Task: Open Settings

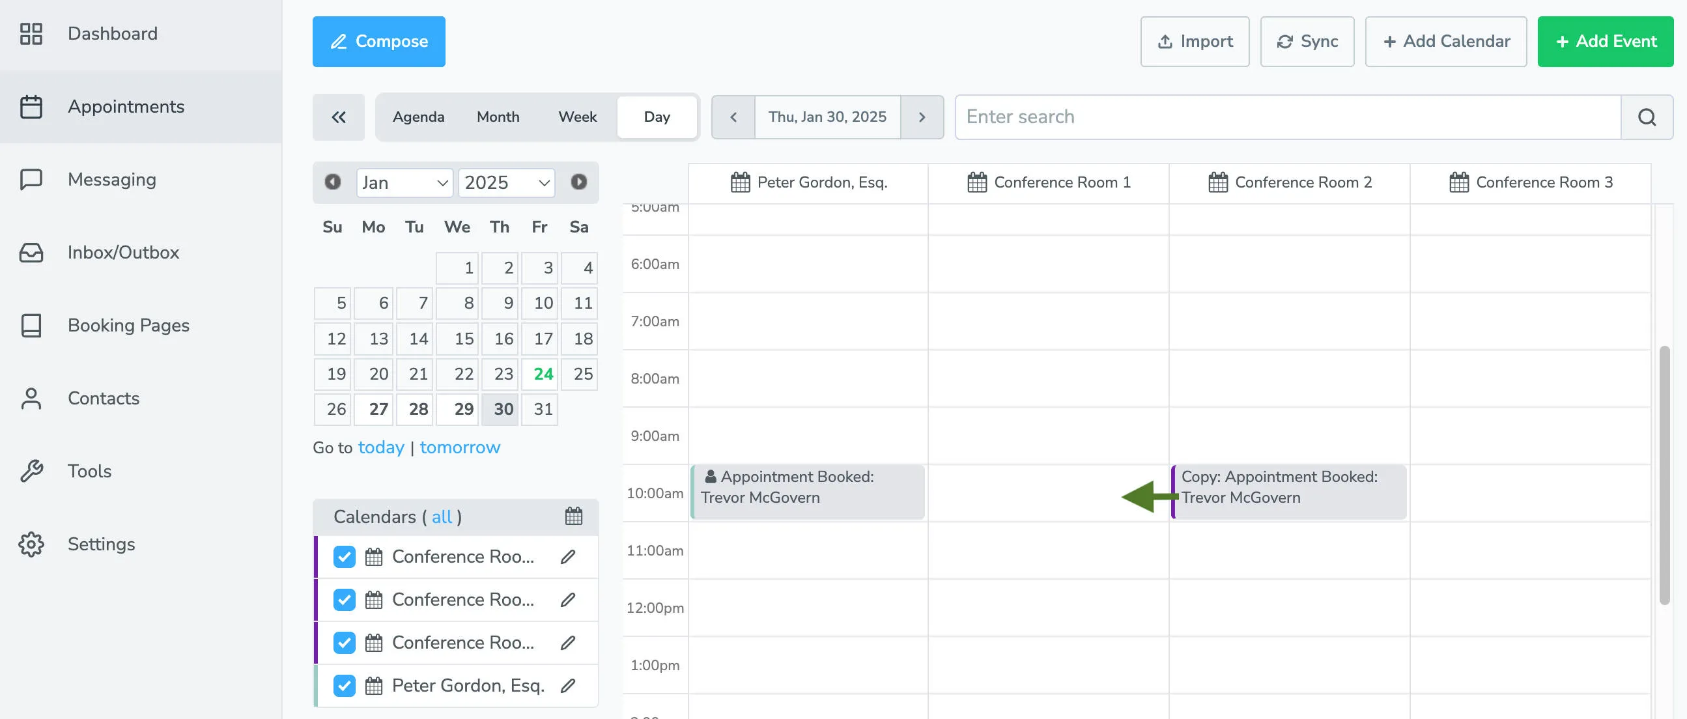Action: coord(101,544)
